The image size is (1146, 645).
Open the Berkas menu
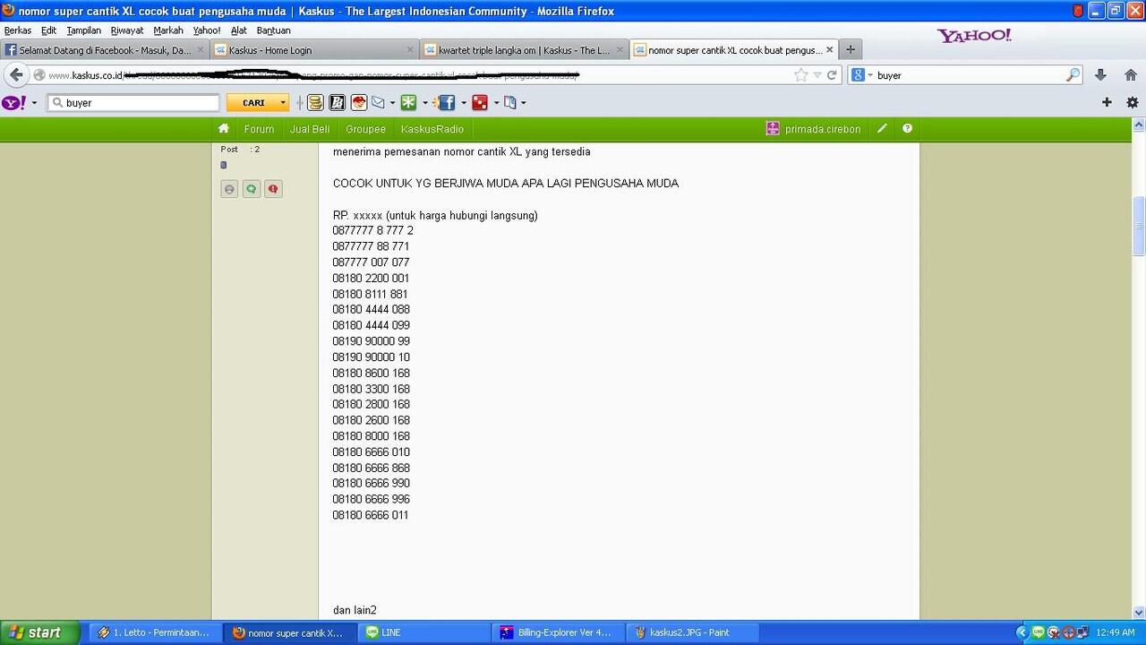(x=18, y=30)
